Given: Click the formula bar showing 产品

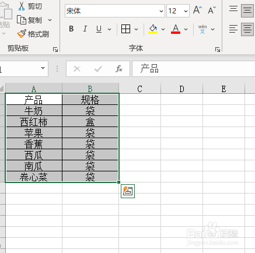Looking at the screenshot, I should 194,69.
